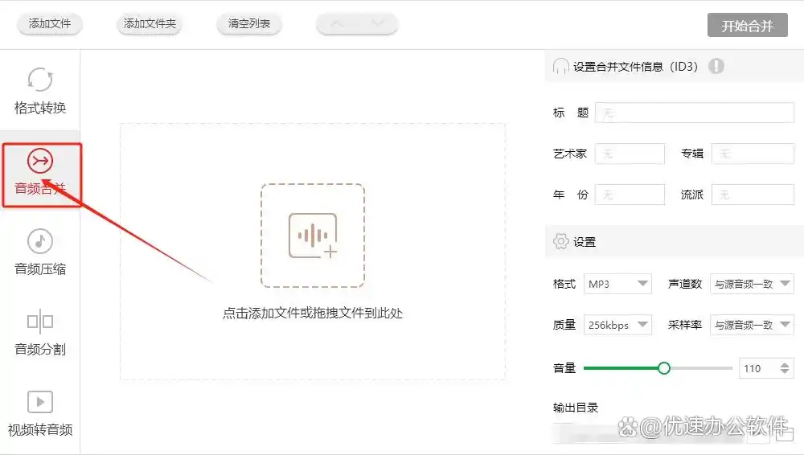Viewport: 804px width, 455px height.
Task: Decrease volume value with stepper down arrow
Action: pos(785,371)
